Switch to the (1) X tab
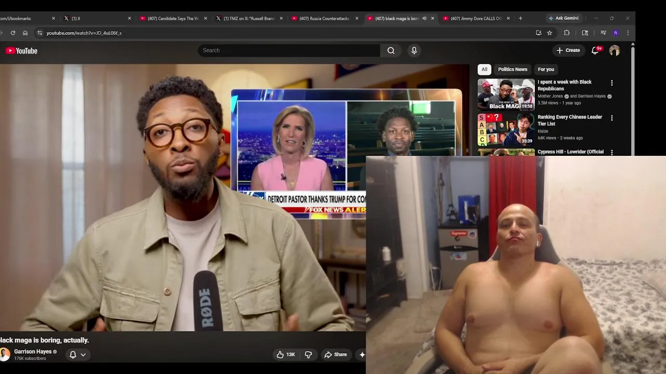This screenshot has height=374, width=666. tap(96, 18)
